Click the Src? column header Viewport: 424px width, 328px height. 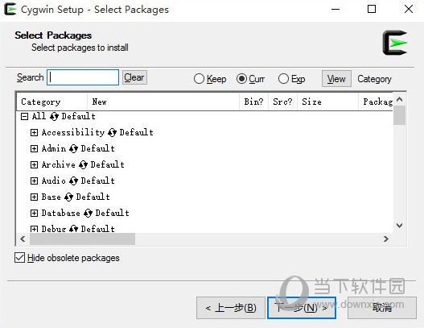[282, 102]
